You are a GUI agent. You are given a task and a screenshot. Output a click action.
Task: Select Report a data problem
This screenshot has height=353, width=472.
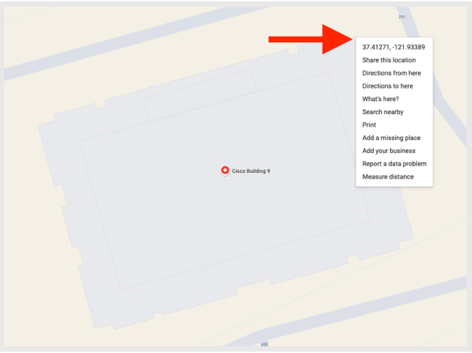point(394,164)
